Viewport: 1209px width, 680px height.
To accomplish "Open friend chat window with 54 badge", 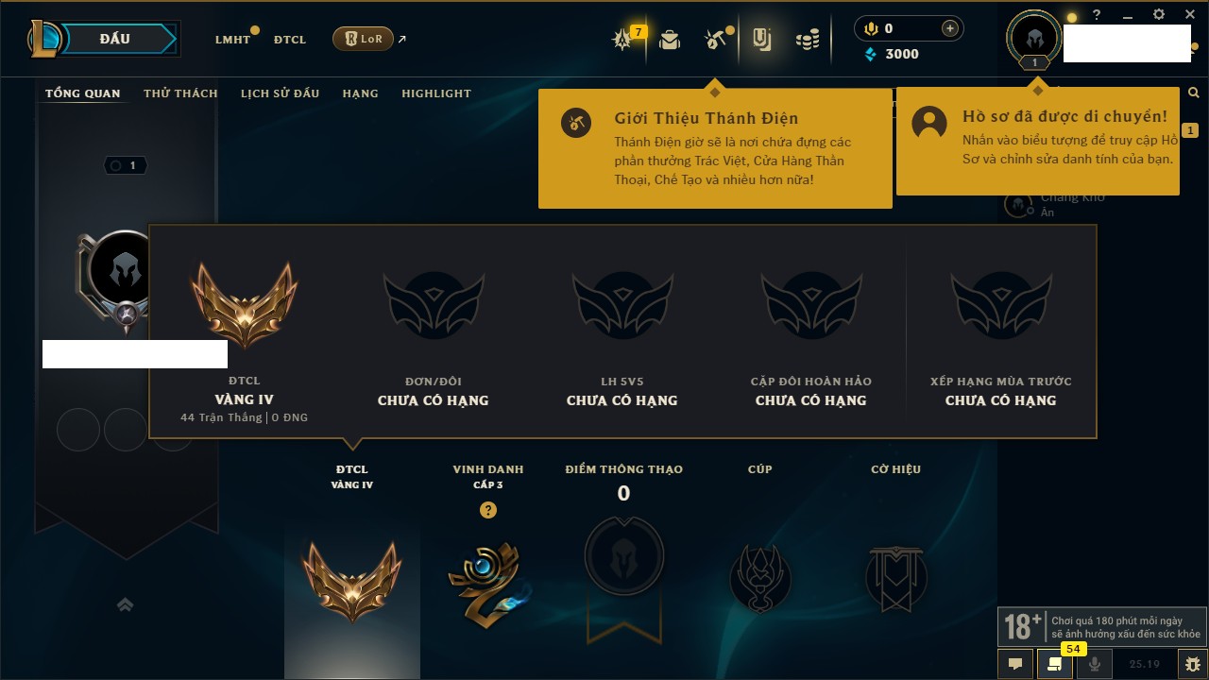I will click(x=1055, y=664).
